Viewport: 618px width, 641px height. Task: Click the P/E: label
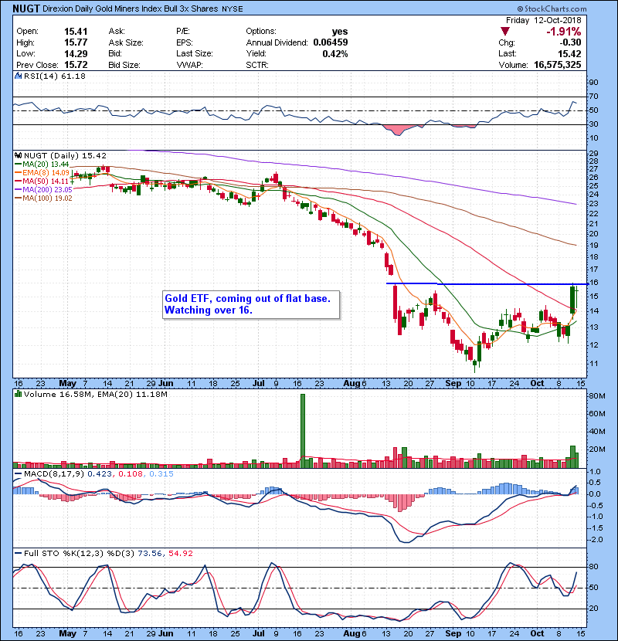click(x=184, y=32)
